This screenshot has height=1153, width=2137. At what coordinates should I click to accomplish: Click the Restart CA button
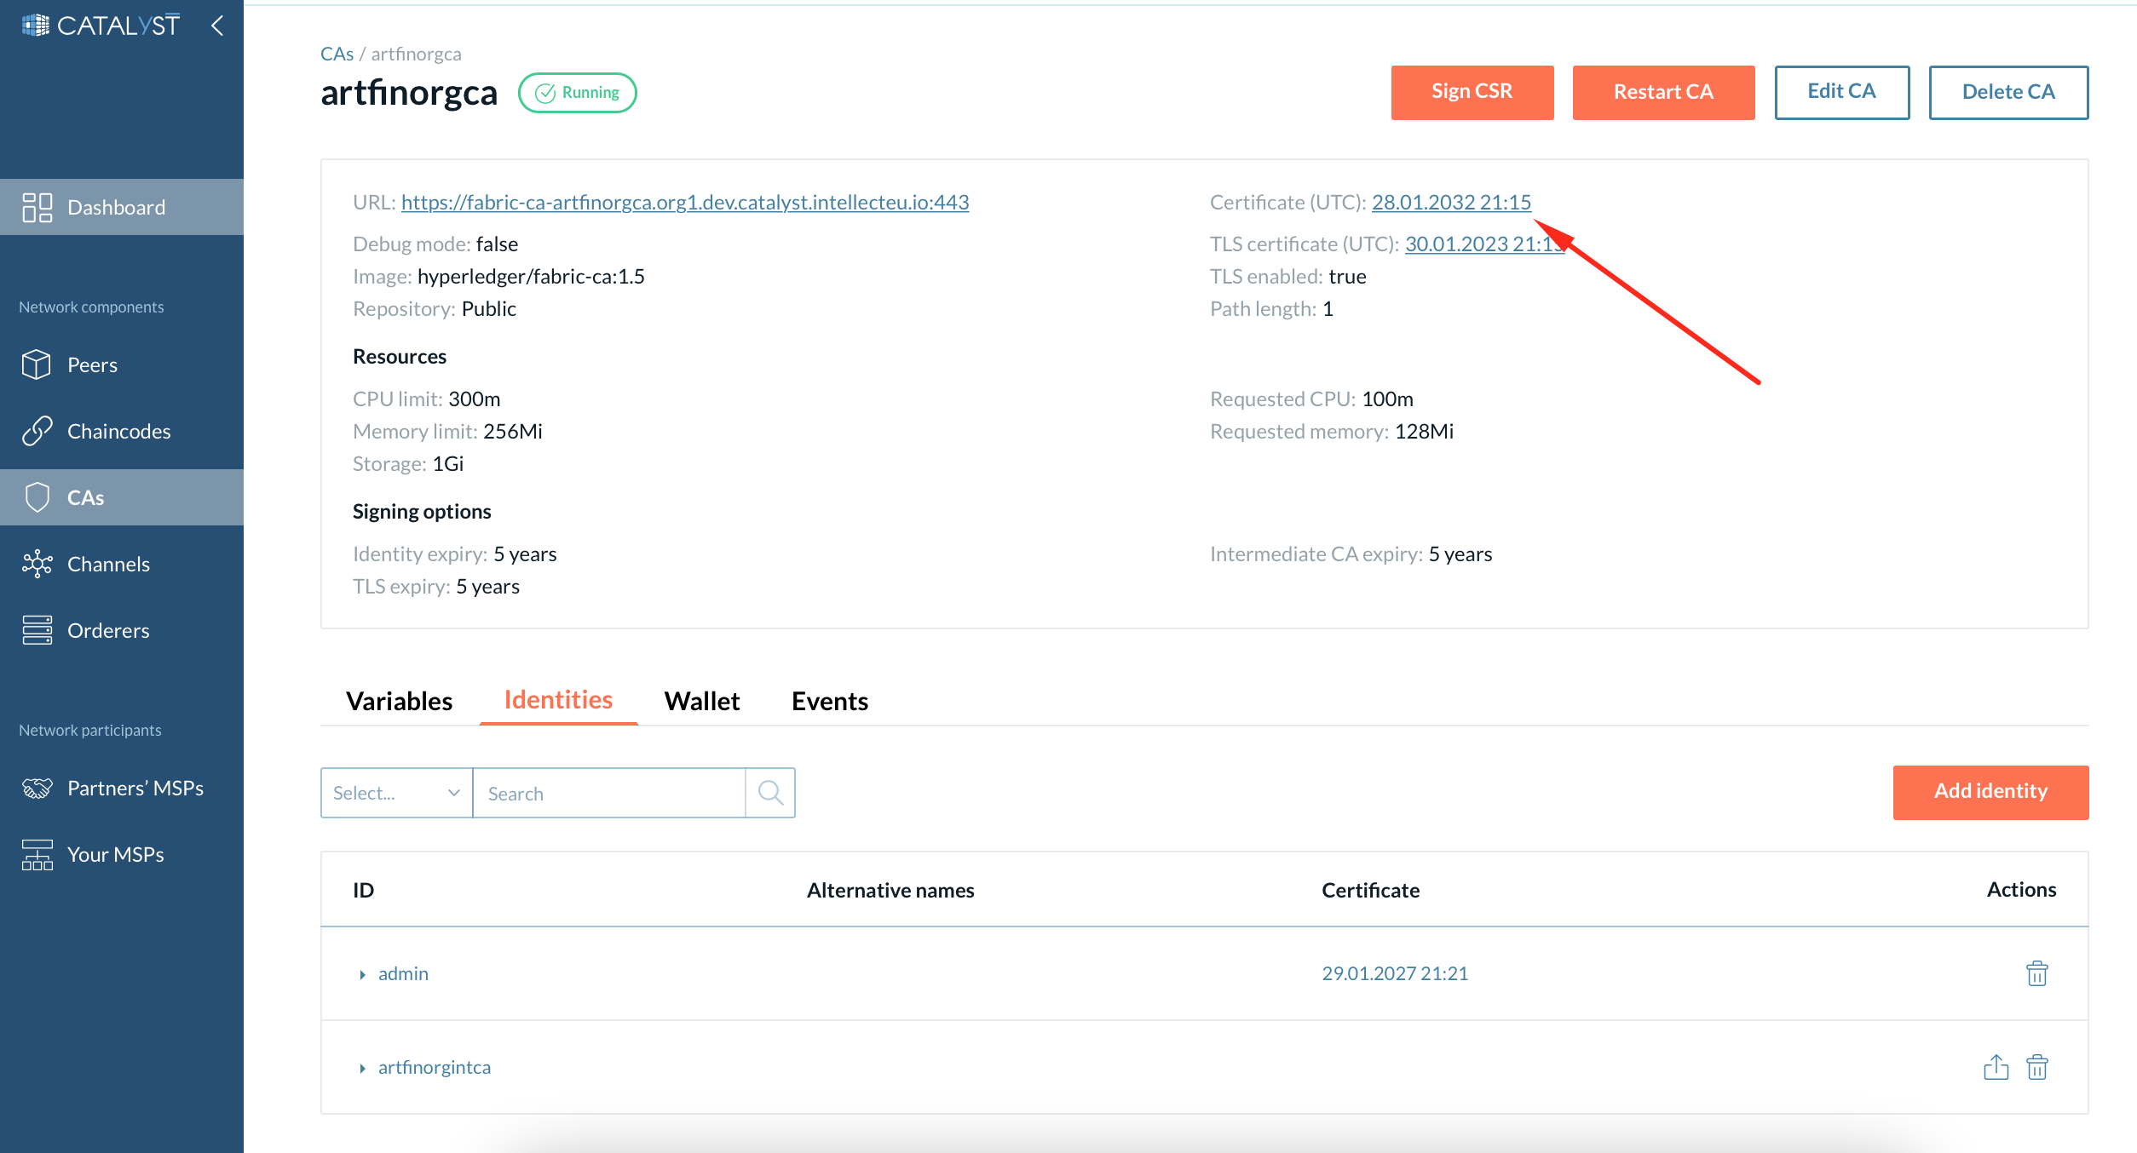click(1662, 92)
